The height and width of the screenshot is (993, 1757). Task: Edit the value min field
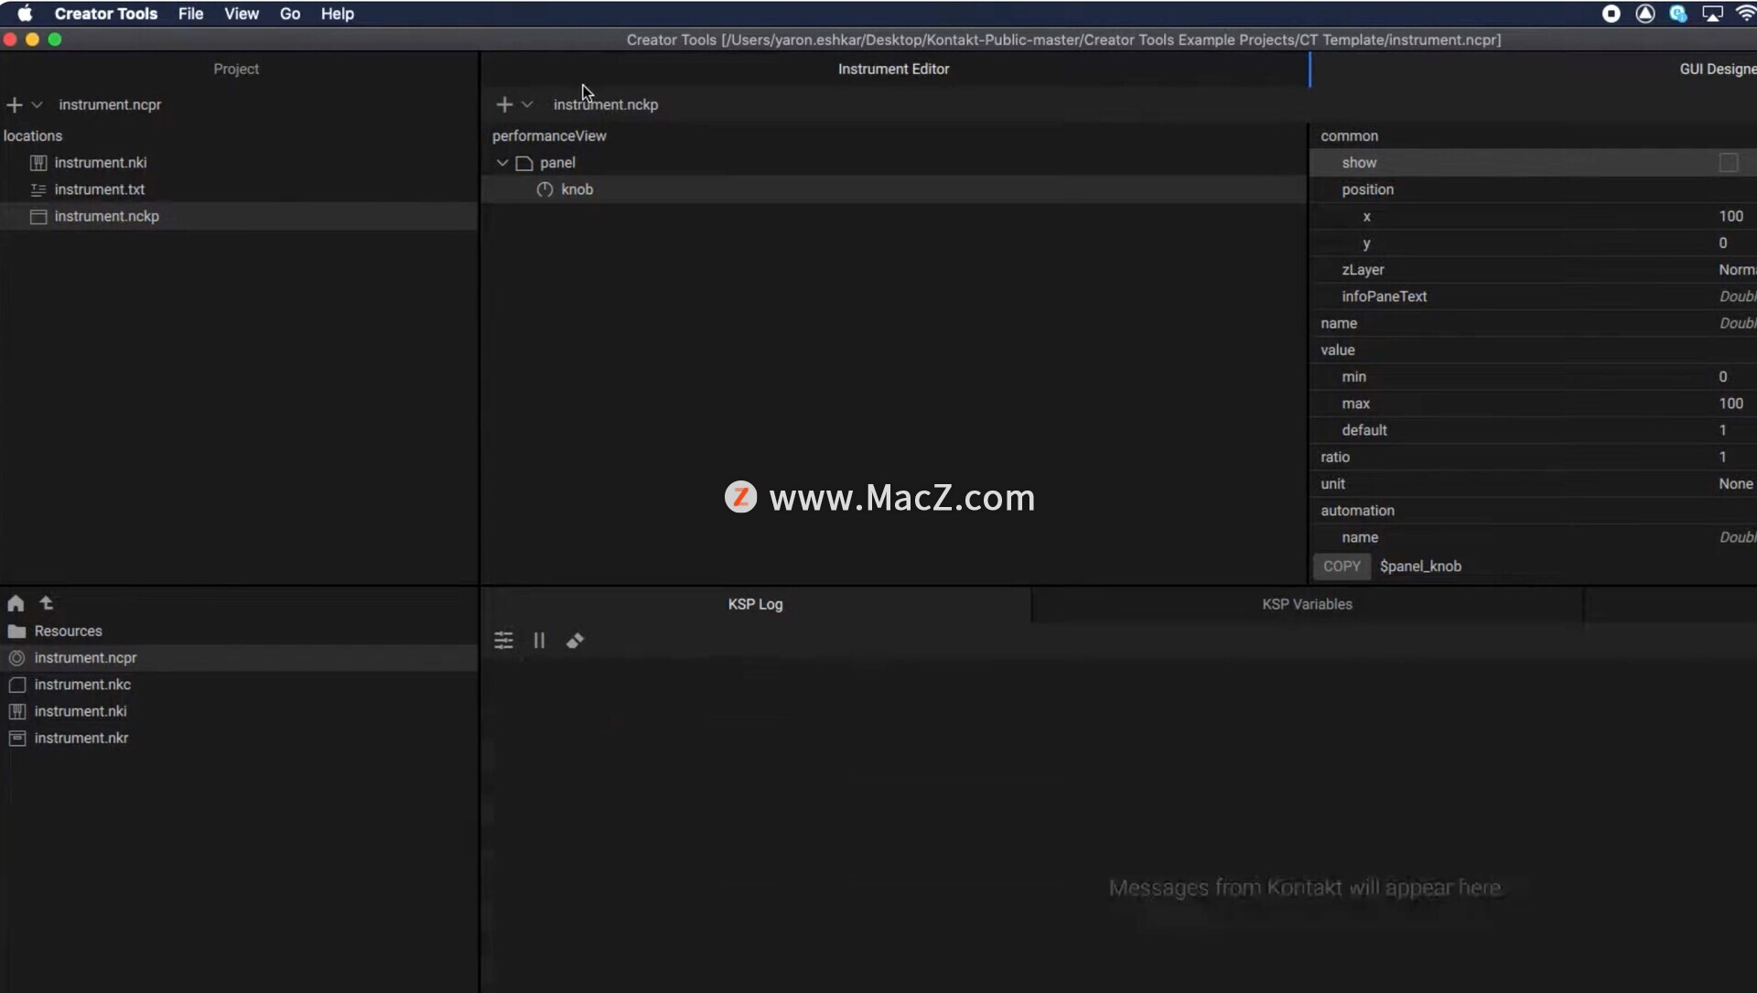[x=1723, y=377]
